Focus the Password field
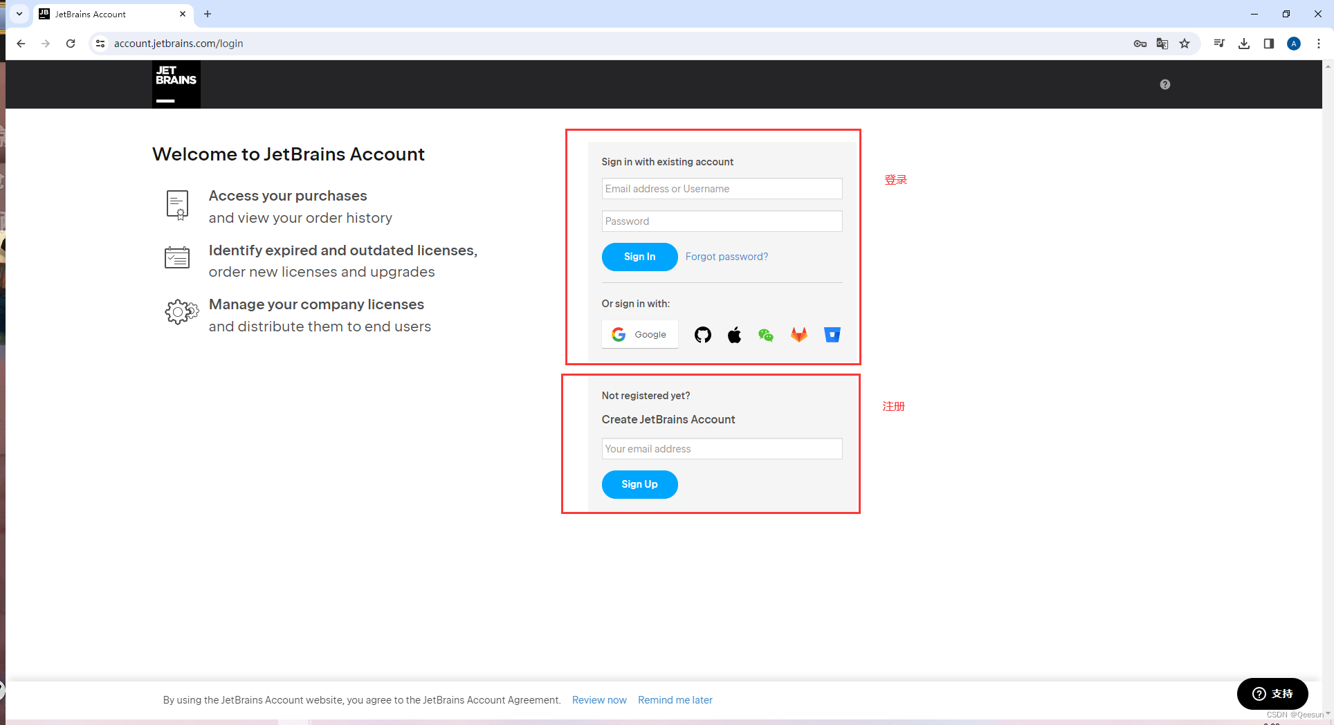Viewport: 1334px width, 725px height. pos(722,221)
